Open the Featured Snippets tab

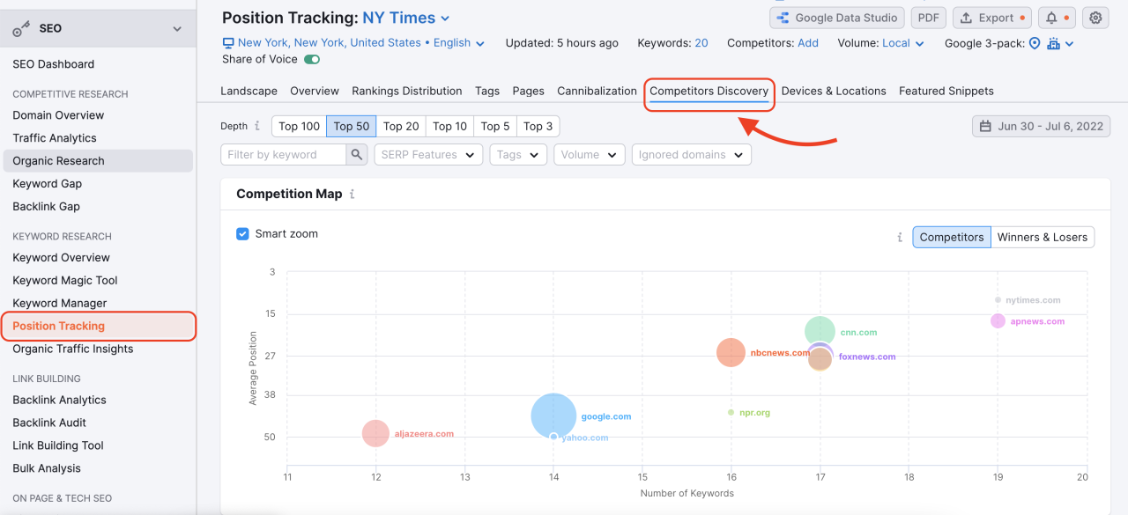coord(946,91)
